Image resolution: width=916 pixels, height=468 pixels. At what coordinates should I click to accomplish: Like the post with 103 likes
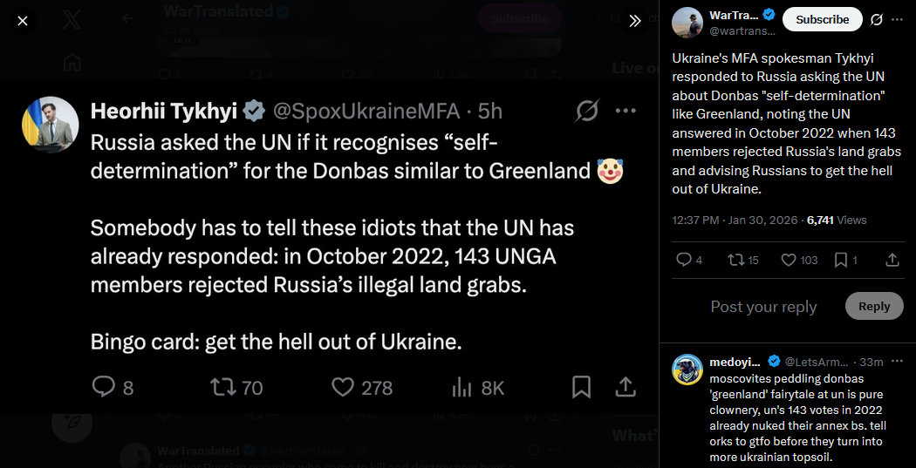pyautogui.click(x=799, y=260)
